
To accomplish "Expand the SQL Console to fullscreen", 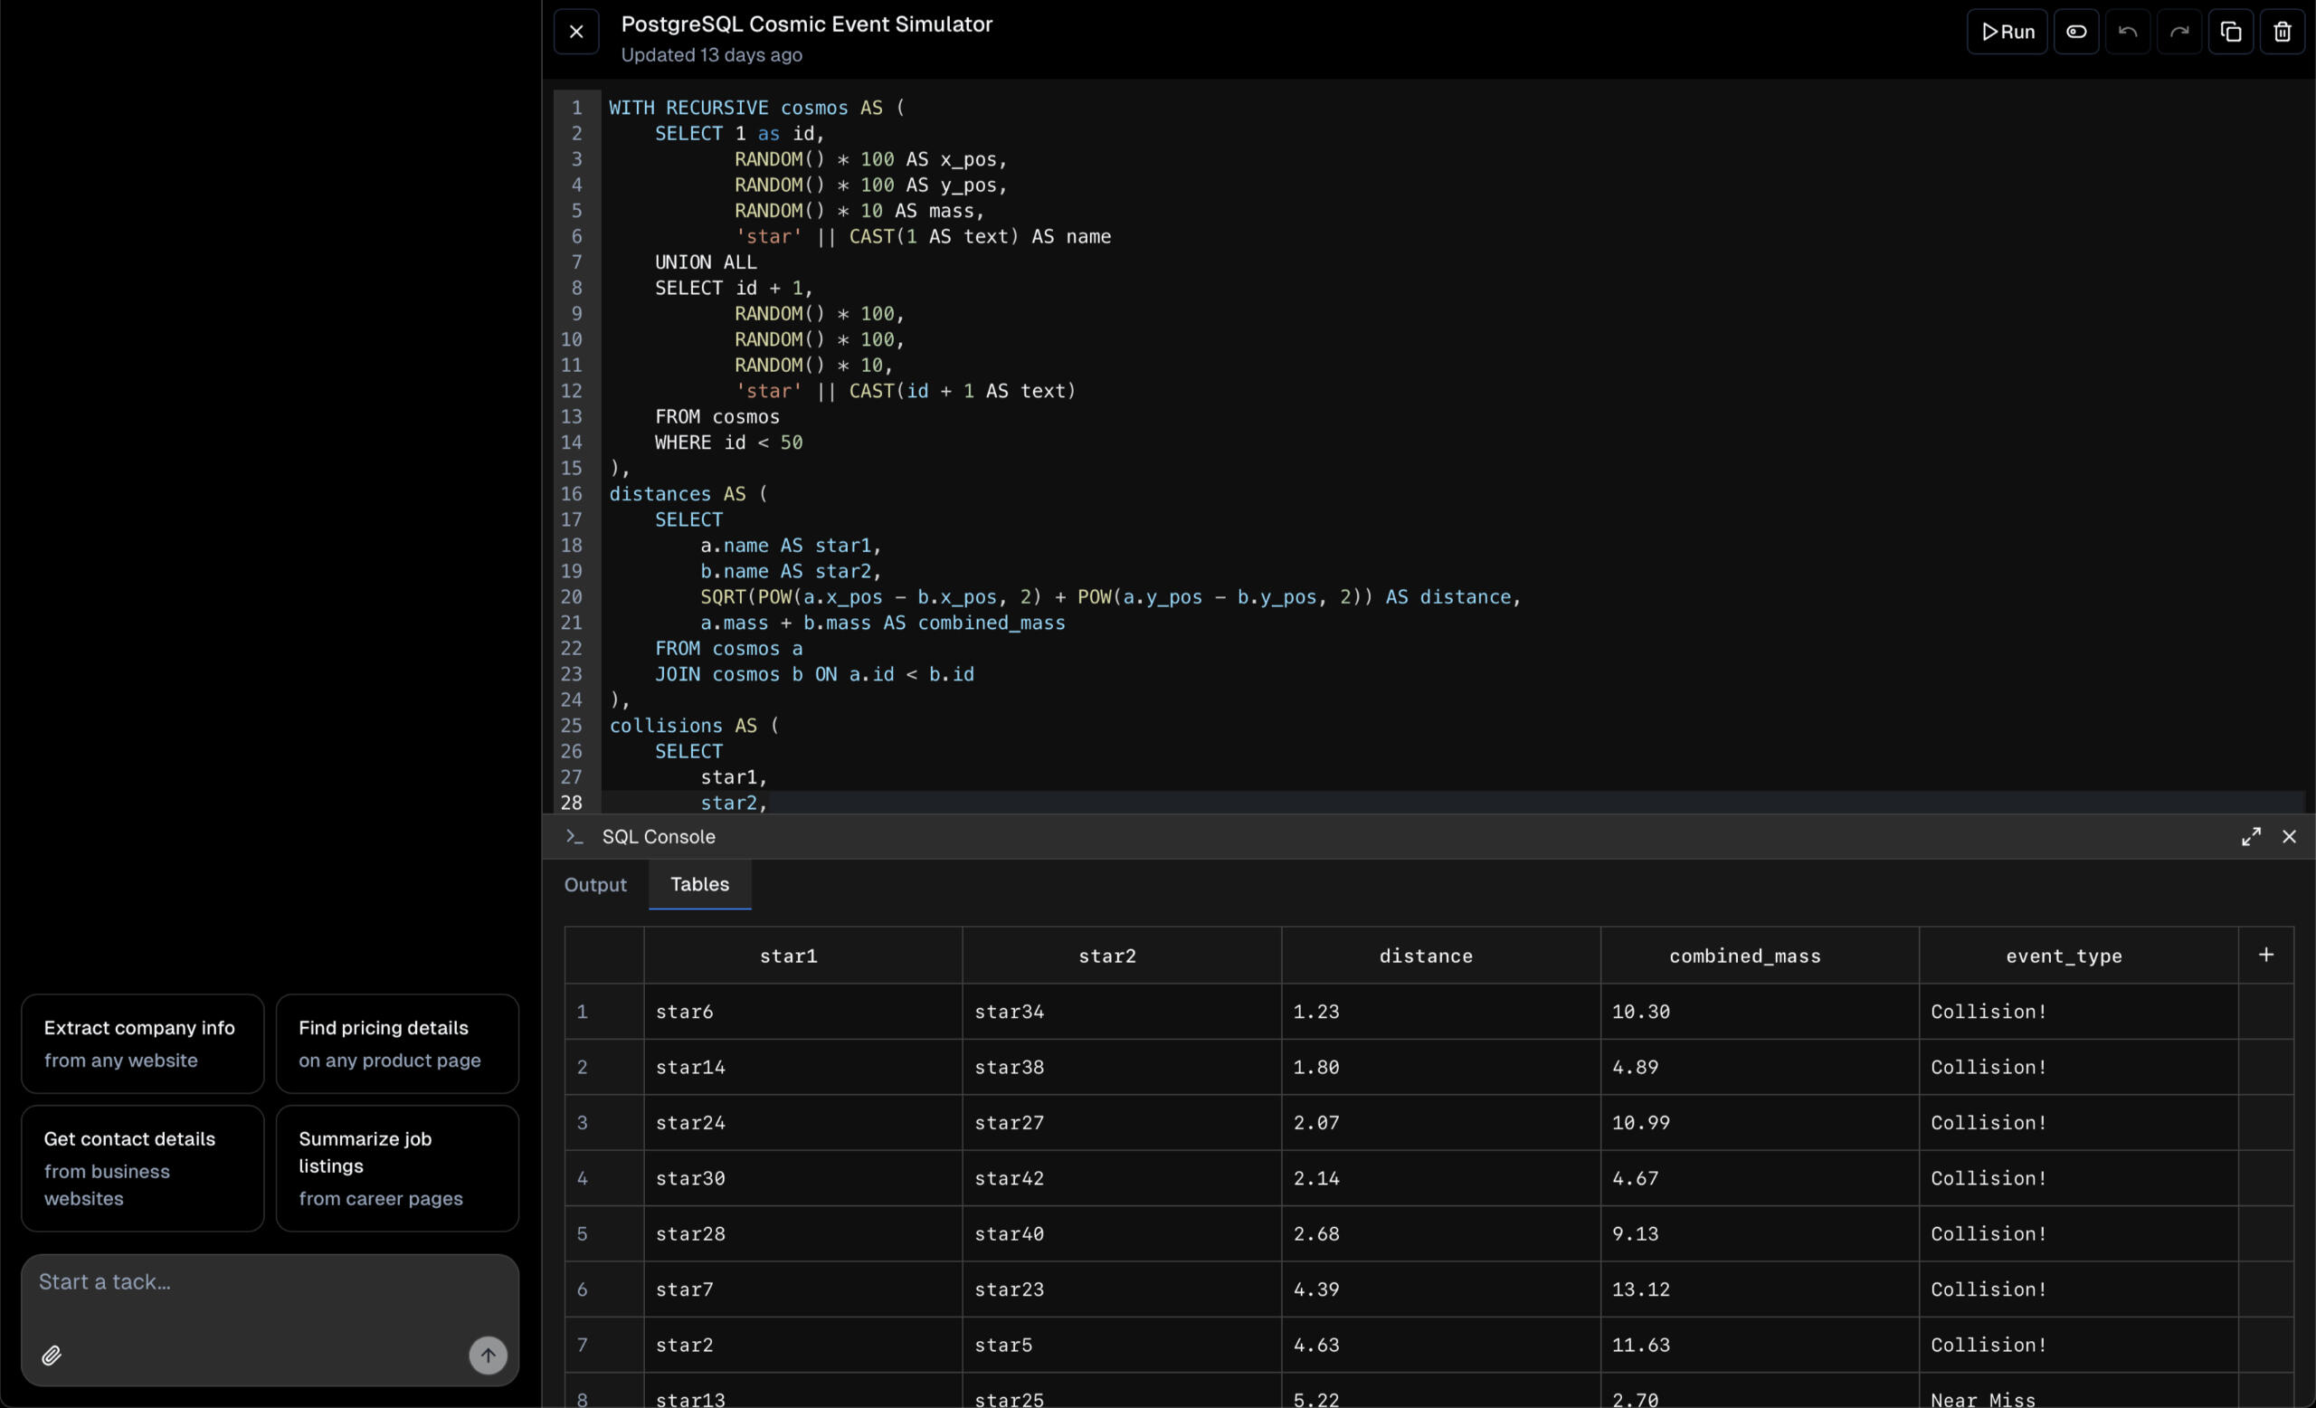I will coord(2250,836).
